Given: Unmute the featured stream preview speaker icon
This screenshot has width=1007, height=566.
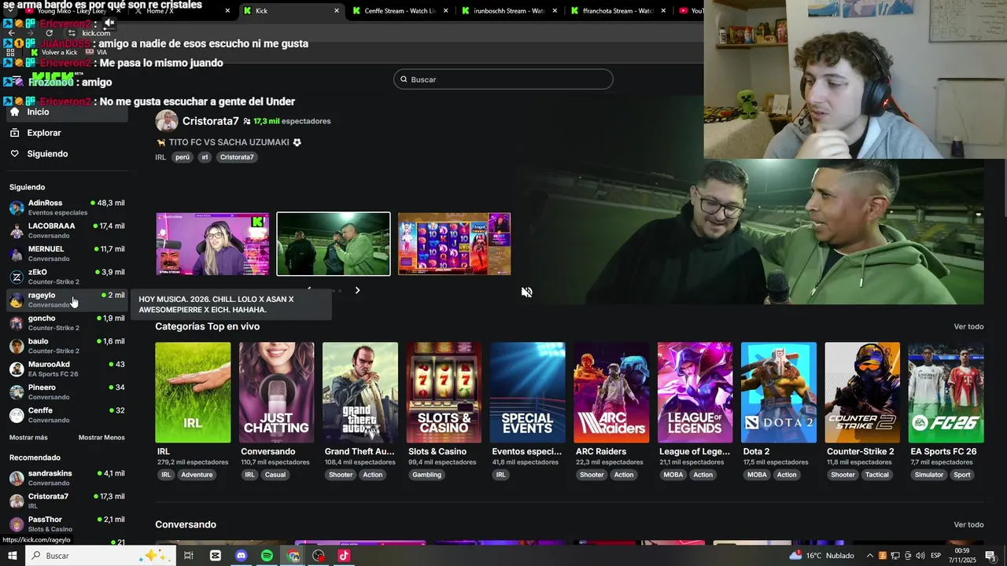Looking at the screenshot, I should (x=527, y=292).
